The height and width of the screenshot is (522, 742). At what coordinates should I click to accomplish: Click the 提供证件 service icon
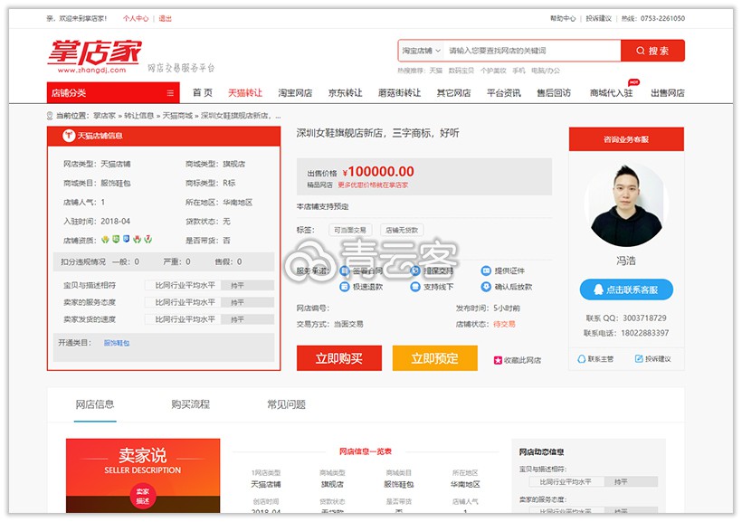click(486, 271)
